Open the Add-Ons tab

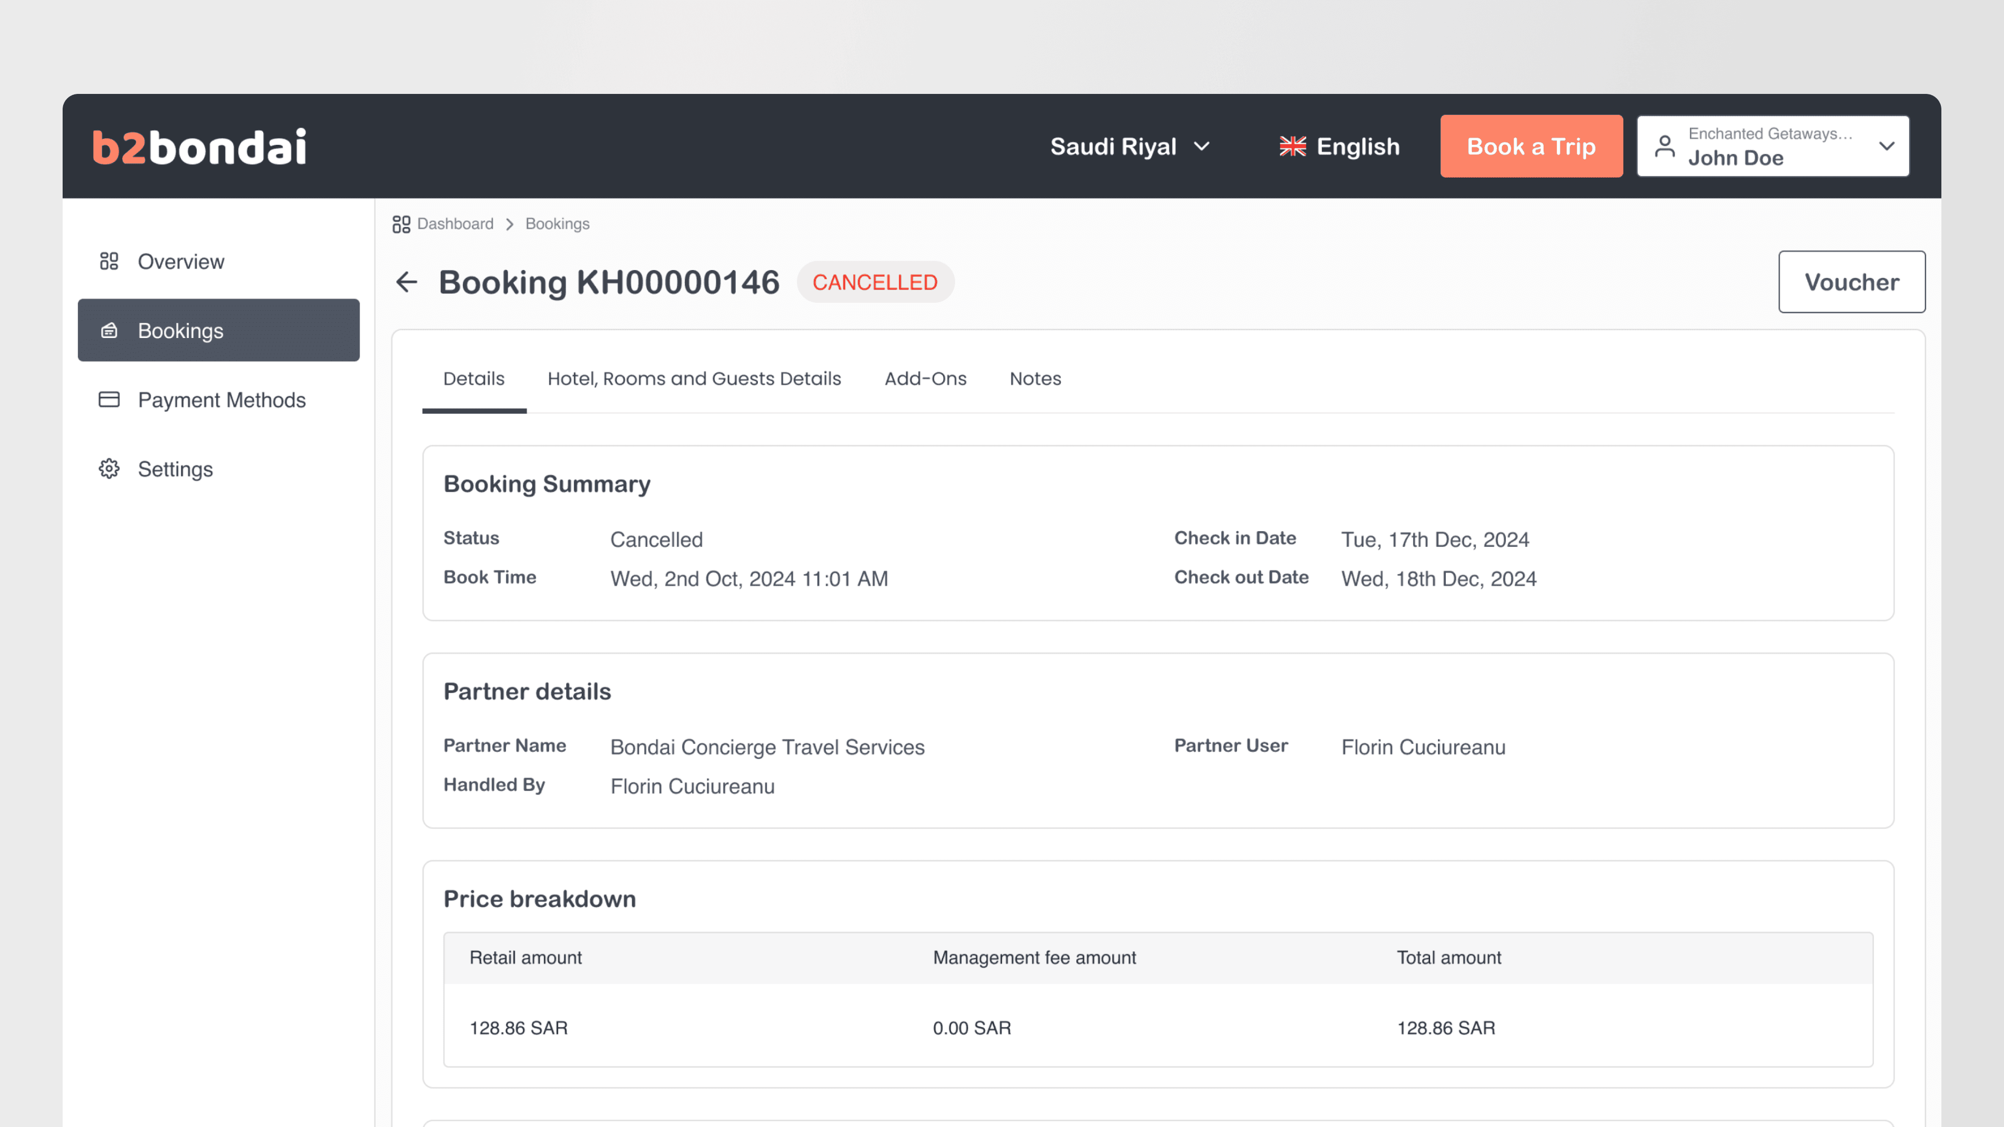(925, 379)
